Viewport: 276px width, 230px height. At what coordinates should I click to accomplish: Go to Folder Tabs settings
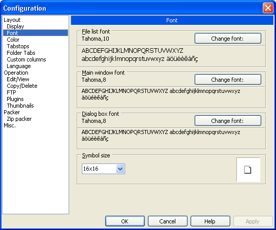point(21,53)
